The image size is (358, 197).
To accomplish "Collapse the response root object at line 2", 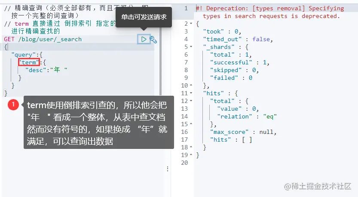I will 191,24.
